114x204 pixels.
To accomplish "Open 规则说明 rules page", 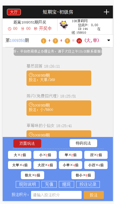I will coord(28,184).
